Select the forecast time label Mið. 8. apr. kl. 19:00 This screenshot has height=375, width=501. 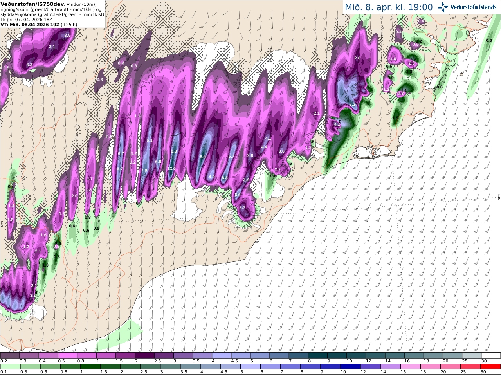pos(389,7)
